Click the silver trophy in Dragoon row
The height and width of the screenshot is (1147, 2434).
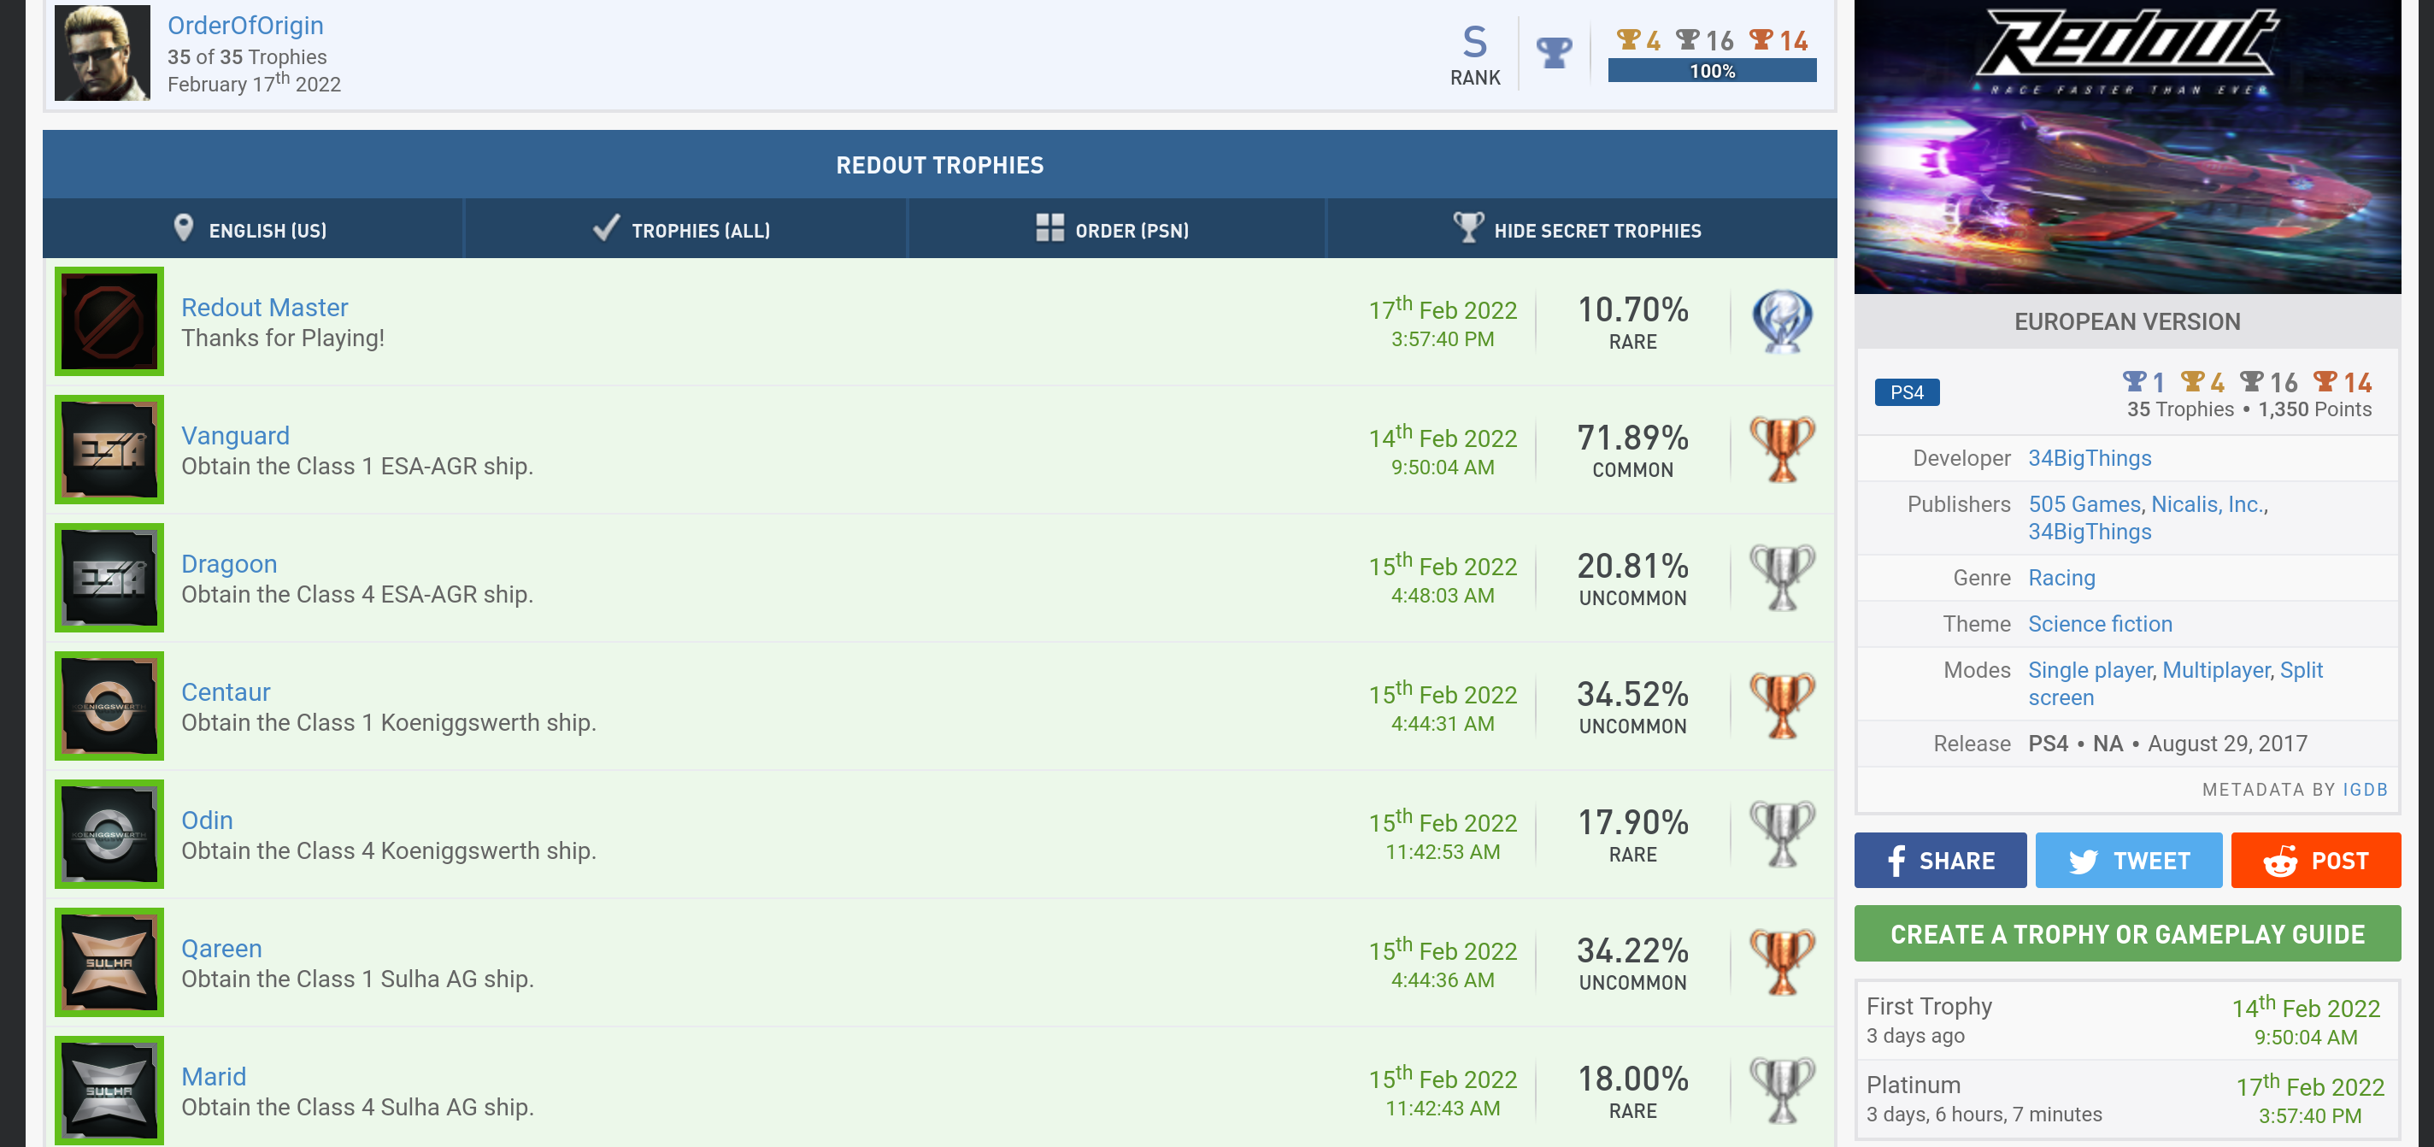click(1782, 579)
